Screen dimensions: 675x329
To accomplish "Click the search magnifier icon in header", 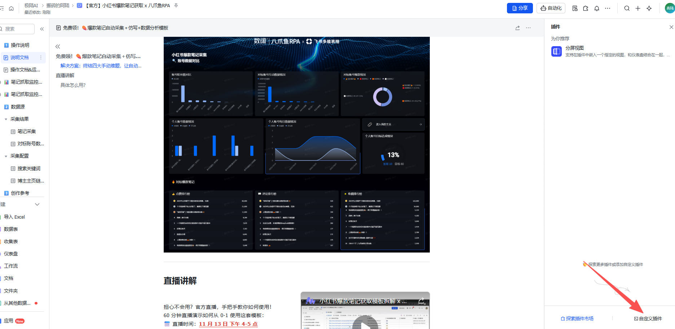I will [627, 8].
